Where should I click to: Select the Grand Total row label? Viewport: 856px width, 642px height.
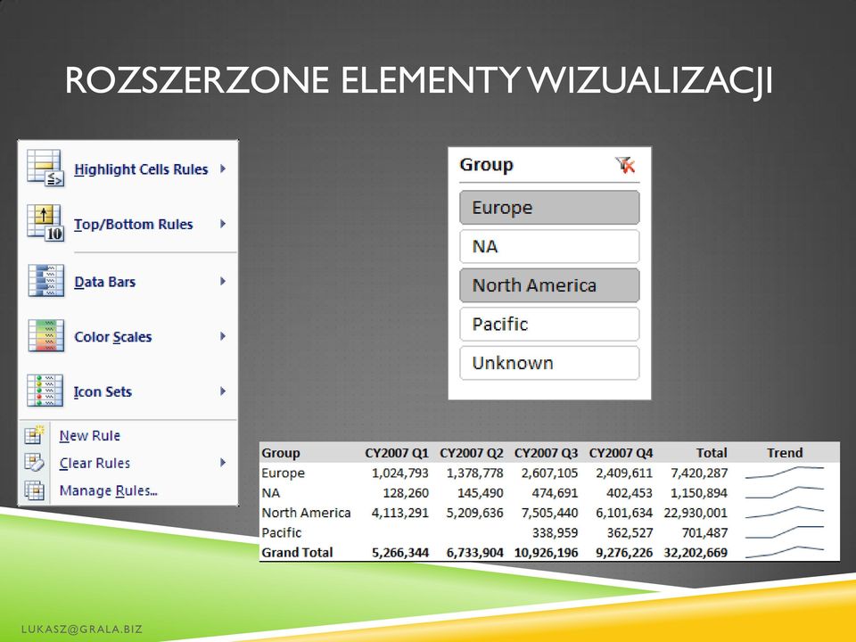pyautogui.click(x=297, y=553)
